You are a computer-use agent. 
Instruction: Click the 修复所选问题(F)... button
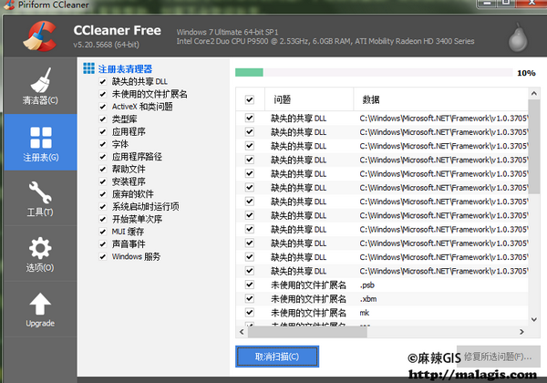[x=498, y=357]
